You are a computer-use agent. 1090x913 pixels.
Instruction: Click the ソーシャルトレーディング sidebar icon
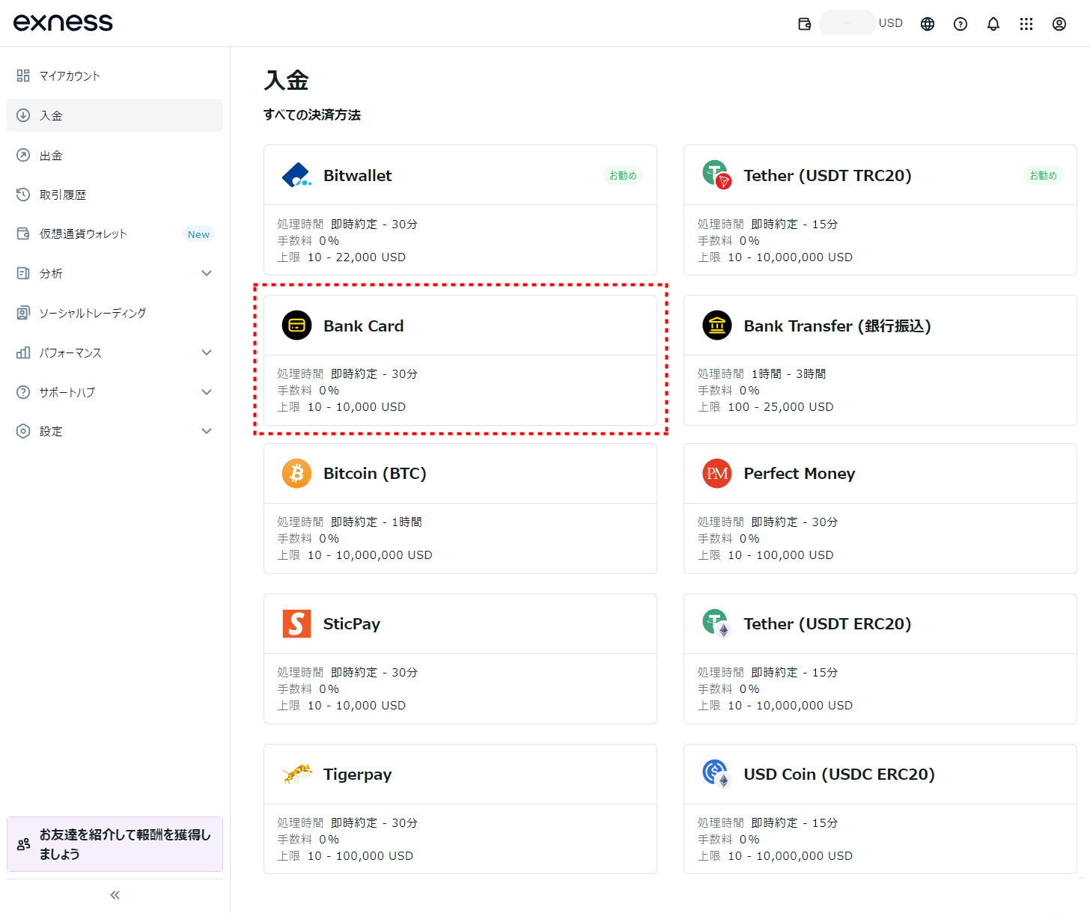click(23, 313)
